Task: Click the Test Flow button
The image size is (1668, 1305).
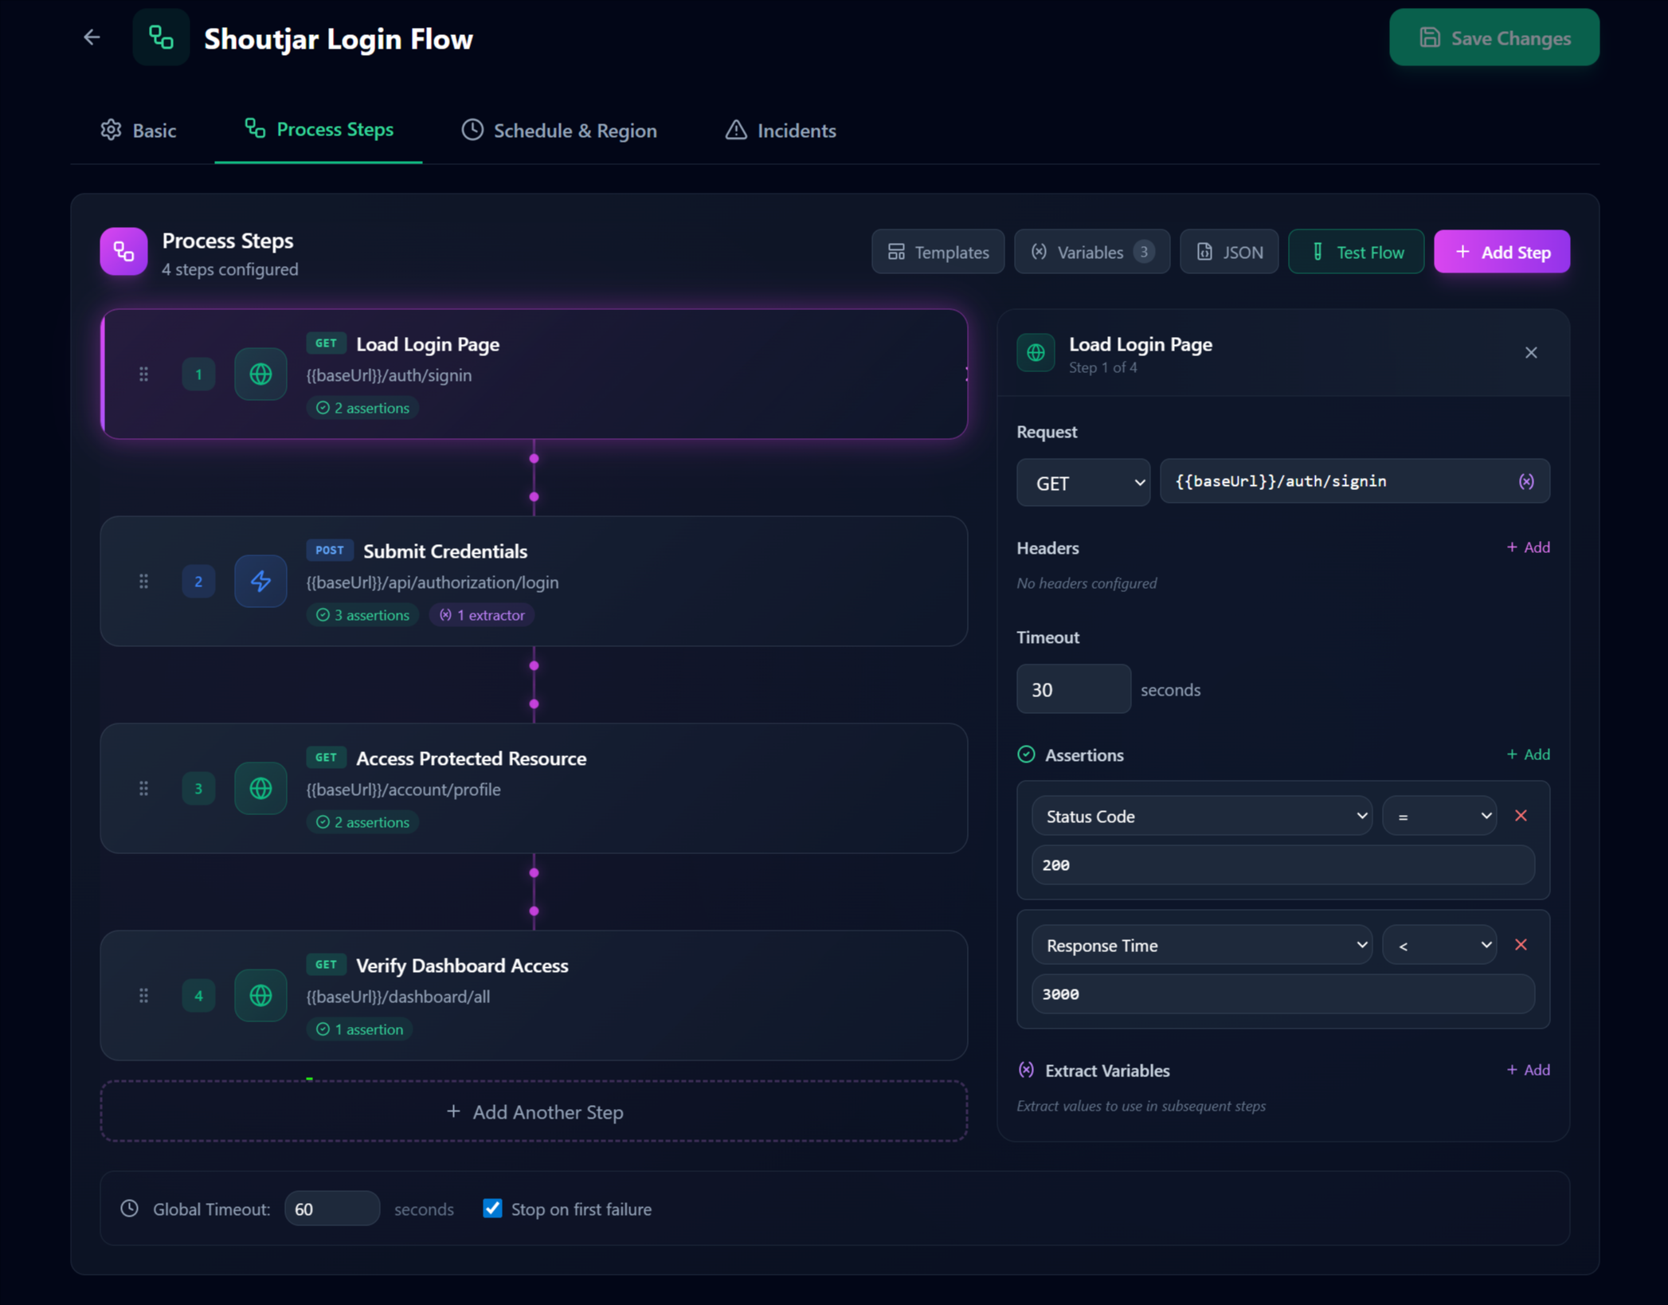Action: [x=1356, y=252]
